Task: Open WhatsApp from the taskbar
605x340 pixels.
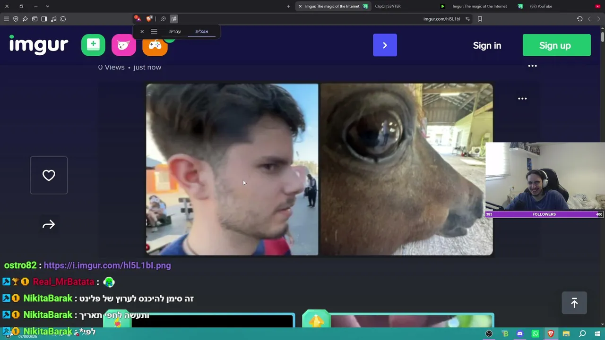Action: (x=535, y=334)
